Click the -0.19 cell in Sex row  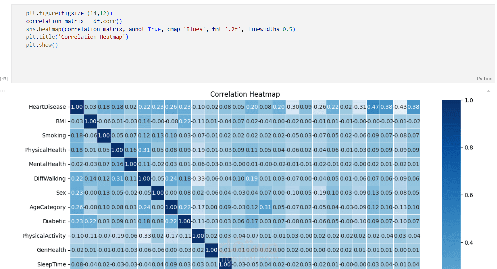(319, 193)
